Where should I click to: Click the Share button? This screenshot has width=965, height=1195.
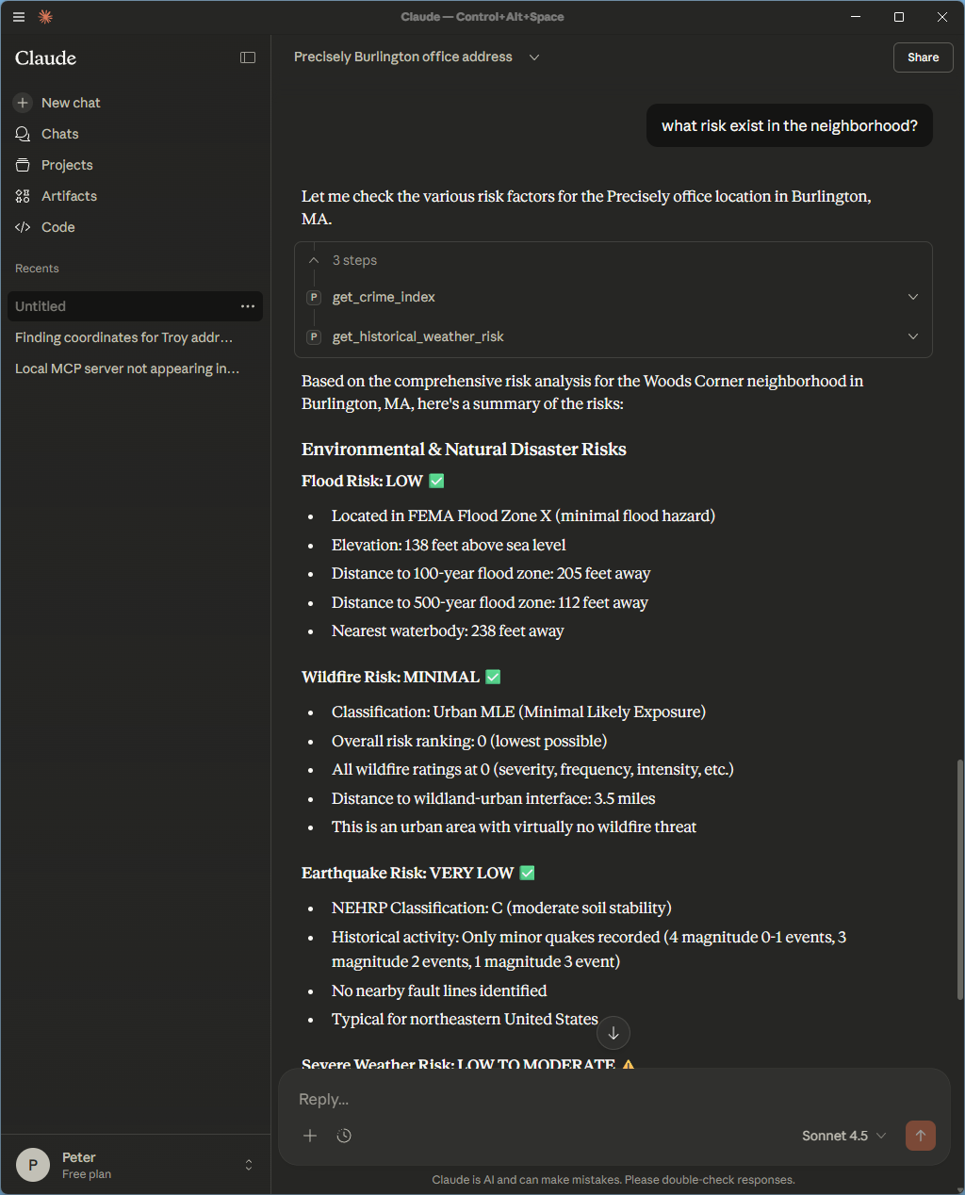point(923,57)
